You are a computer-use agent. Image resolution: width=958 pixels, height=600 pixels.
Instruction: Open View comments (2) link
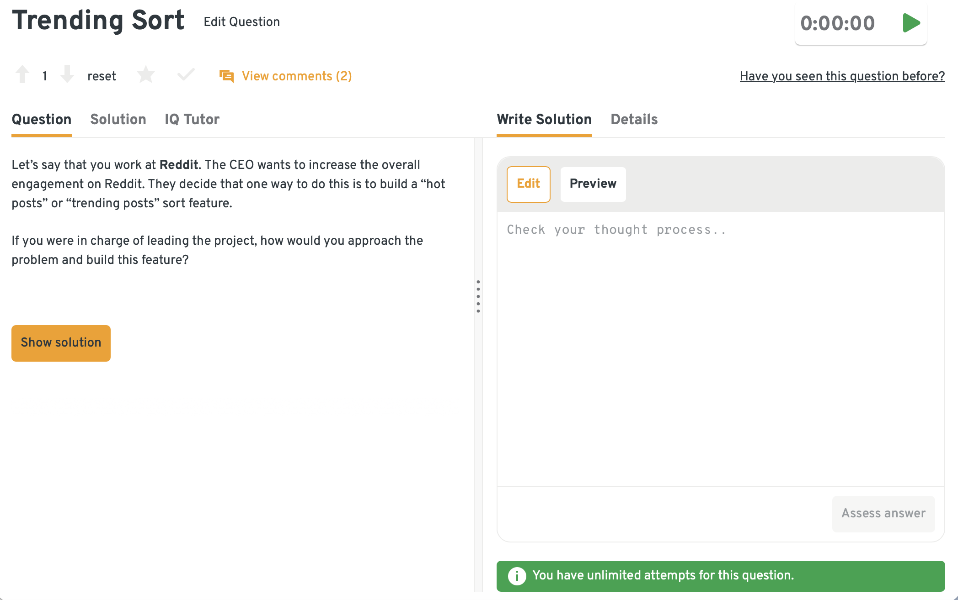[297, 76]
